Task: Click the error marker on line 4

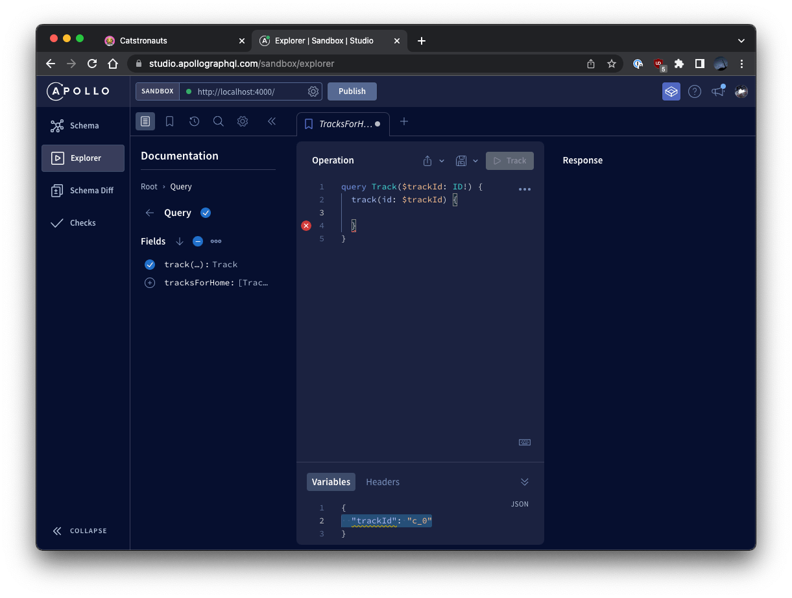Action: [x=306, y=226]
